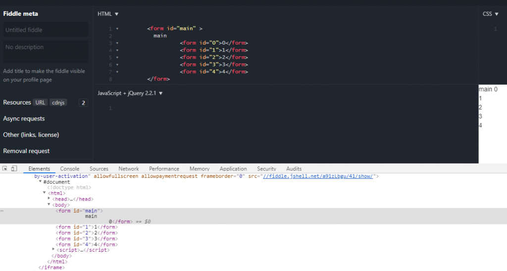507x271 pixels.
Task: Expand the head node in DOM tree
Action: pos(49,199)
